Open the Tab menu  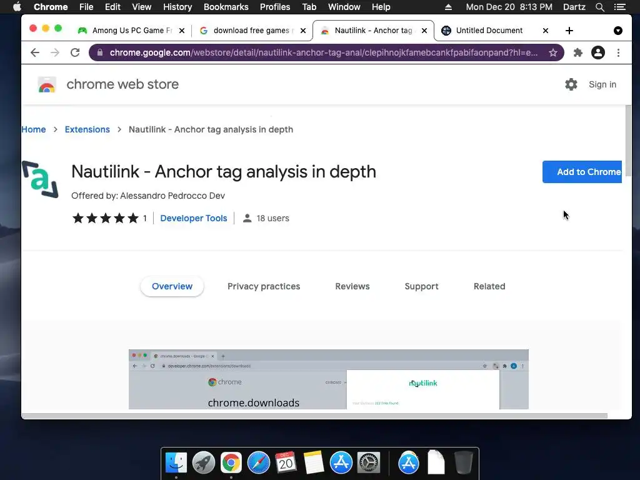pyautogui.click(x=309, y=7)
